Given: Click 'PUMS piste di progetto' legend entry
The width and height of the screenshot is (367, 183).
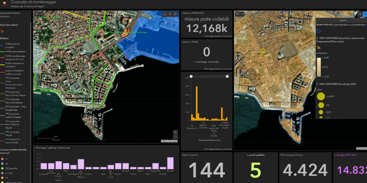Looking at the screenshot, I should [13, 45].
